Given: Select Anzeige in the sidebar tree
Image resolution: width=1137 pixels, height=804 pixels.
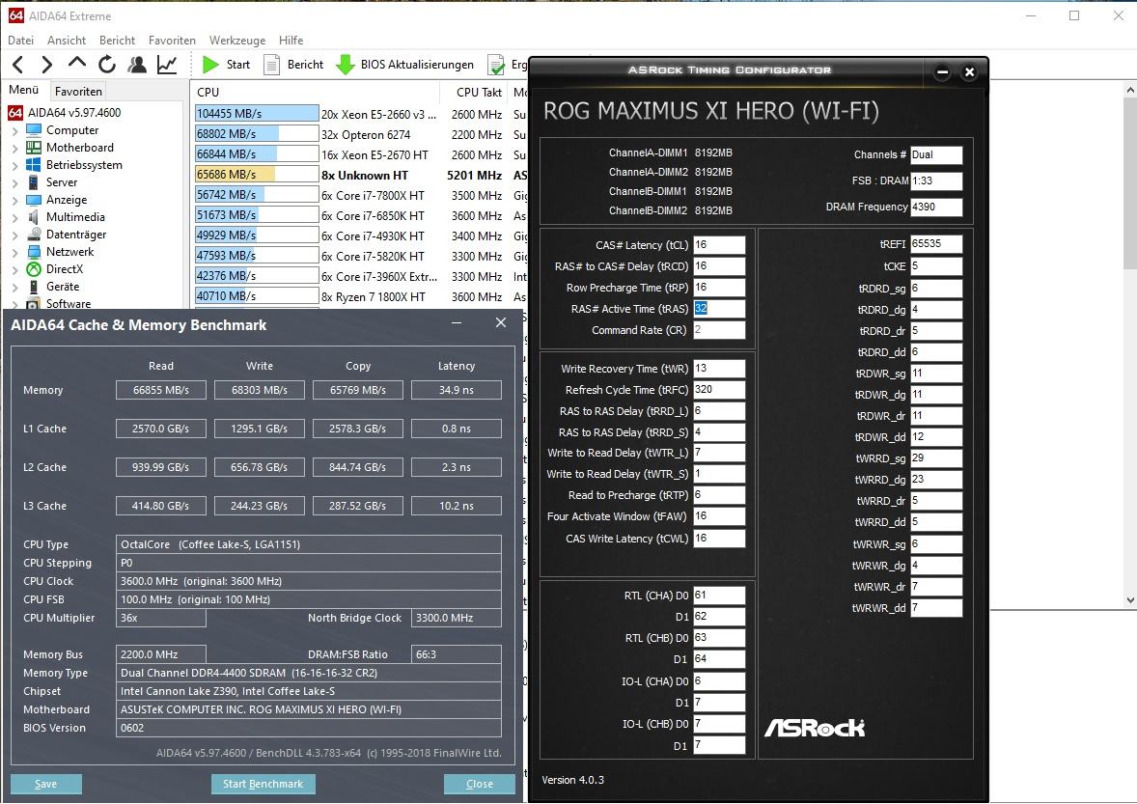Looking at the screenshot, I should (67, 200).
